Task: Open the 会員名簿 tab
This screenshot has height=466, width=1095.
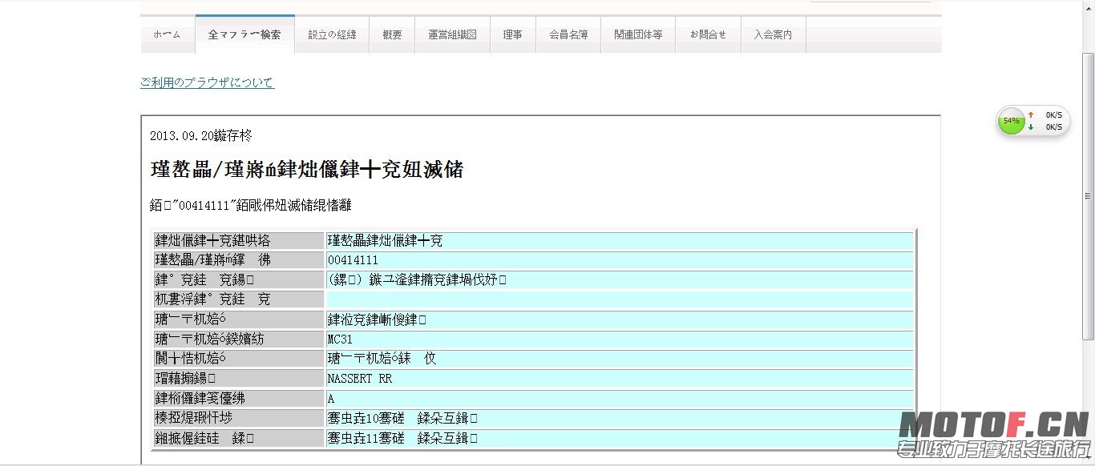Action: pyautogui.click(x=568, y=34)
